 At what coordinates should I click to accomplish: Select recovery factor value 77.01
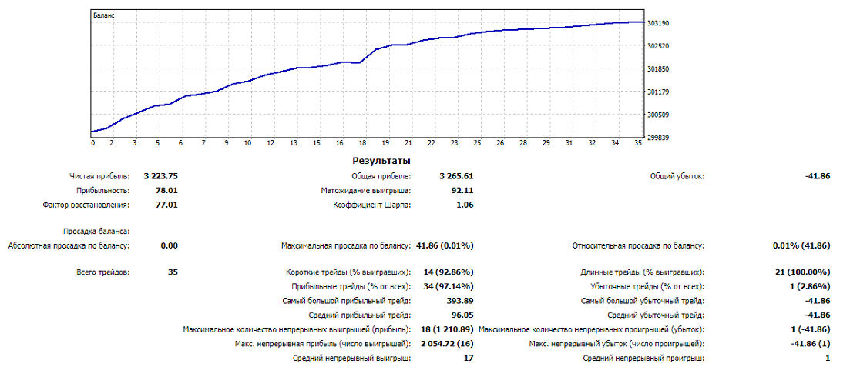coord(167,205)
